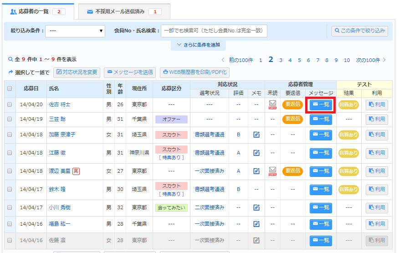Click この条件で絞り込み button
Screen dimensions: 399x253
360,31
